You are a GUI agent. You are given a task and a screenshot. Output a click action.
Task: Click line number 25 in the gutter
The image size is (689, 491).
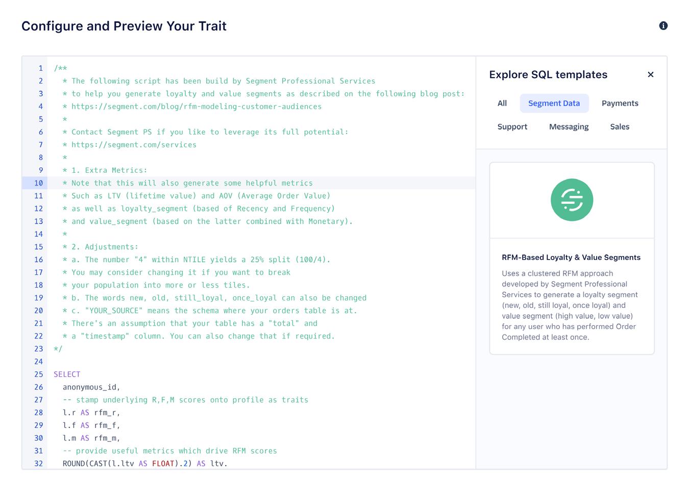pos(39,374)
